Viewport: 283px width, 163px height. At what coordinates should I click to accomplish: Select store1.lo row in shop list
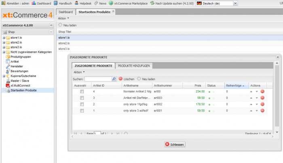[170, 38]
